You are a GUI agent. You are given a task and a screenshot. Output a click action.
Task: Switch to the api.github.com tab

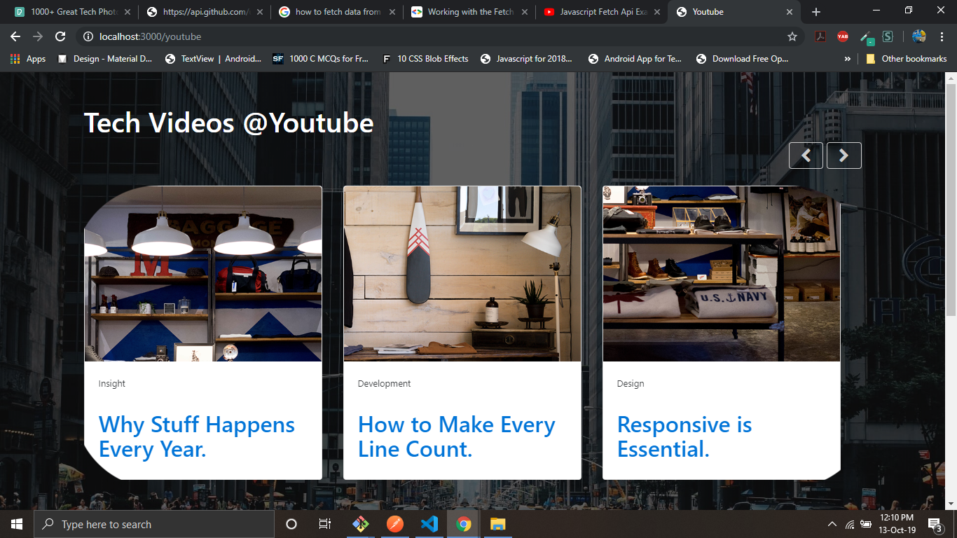coord(206,12)
